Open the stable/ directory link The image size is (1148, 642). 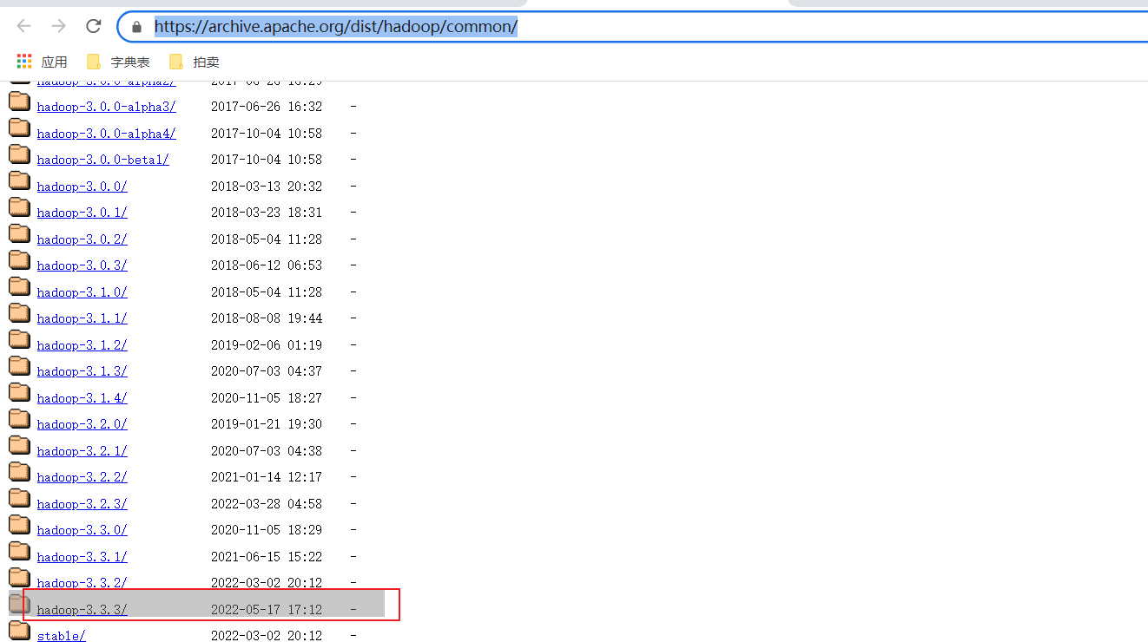click(x=61, y=636)
